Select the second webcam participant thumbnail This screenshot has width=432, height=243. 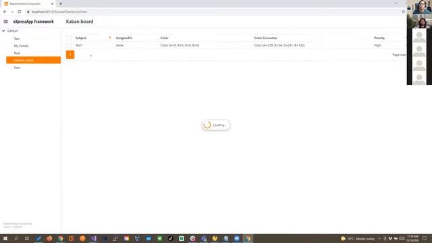[419, 21]
